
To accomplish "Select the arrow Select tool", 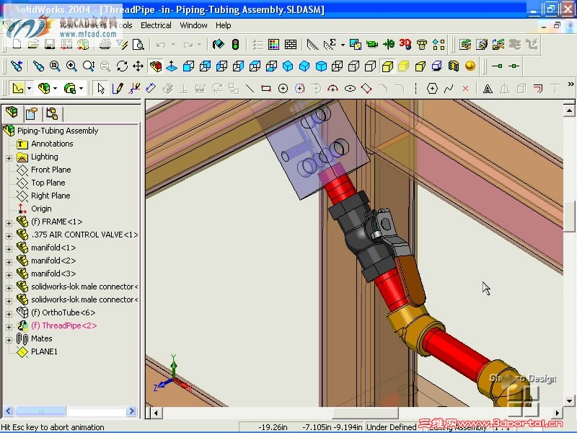I will [x=101, y=88].
